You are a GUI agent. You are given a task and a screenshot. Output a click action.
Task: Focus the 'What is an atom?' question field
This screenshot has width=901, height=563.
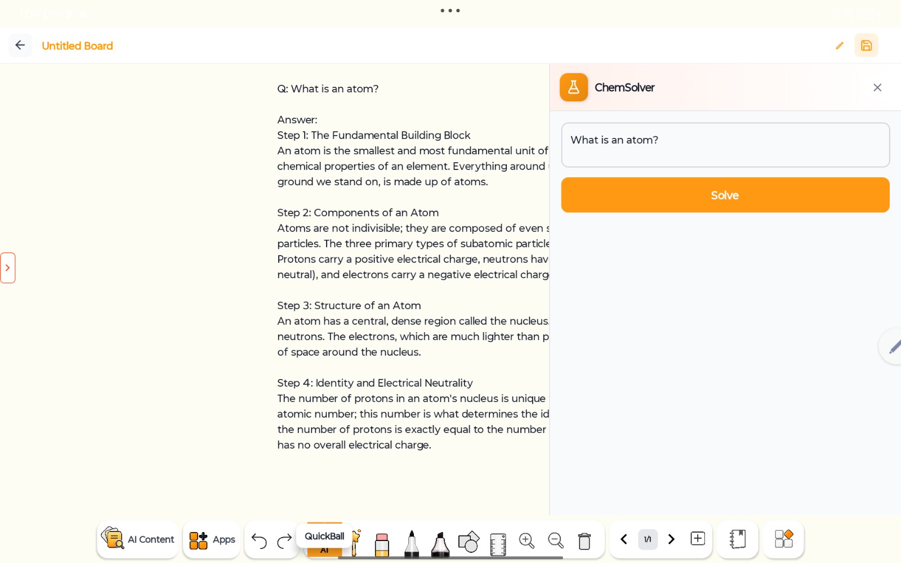[725, 145]
